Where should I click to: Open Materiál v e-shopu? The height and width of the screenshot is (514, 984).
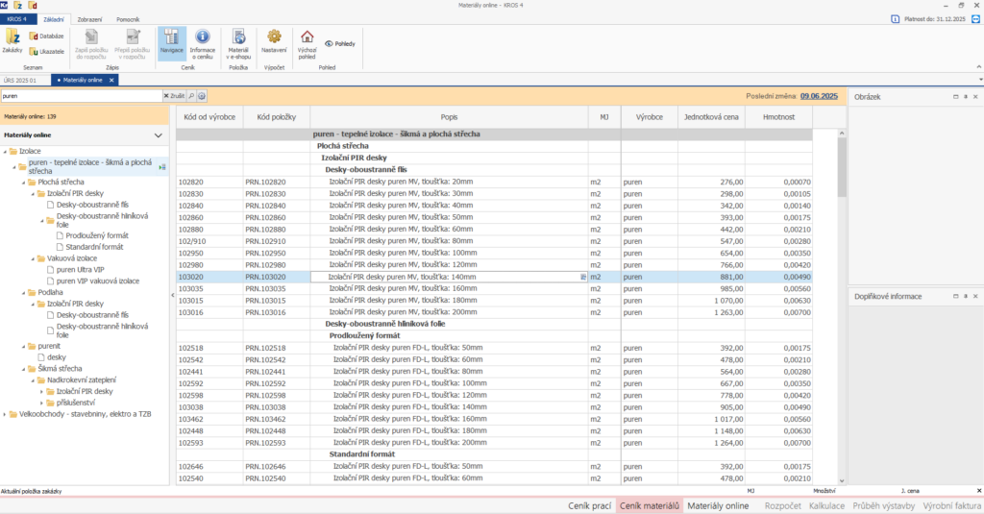pyautogui.click(x=238, y=42)
